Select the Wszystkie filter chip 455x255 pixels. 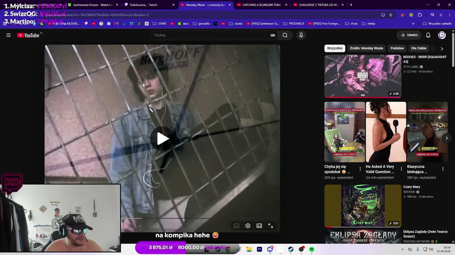335,48
